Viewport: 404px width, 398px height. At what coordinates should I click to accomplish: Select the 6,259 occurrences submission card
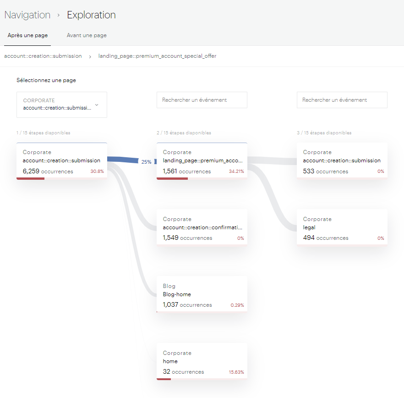(62, 160)
